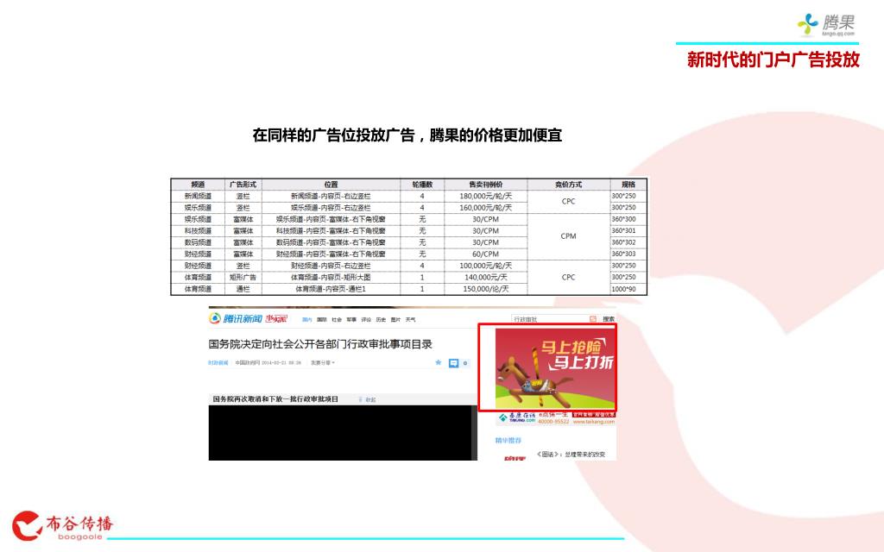This screenshot has height=552, width=884.
Task: Click the 数码频道 cell in the table
Action: (x=198, y=242)
